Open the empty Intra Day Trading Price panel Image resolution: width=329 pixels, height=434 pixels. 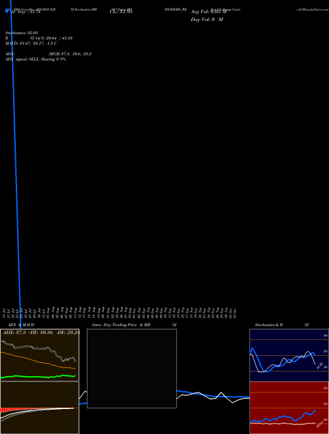point(132,368)
